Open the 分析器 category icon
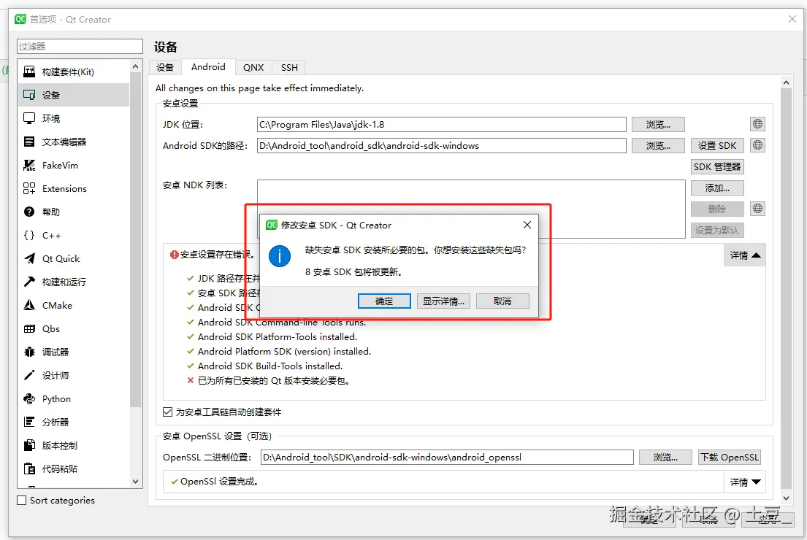The width and height of the screenshot is (807, 540). click(29, 423)
